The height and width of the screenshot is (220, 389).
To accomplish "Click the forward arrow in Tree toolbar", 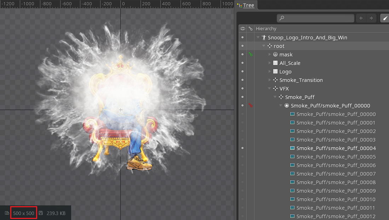I will (x=371, y=18).
